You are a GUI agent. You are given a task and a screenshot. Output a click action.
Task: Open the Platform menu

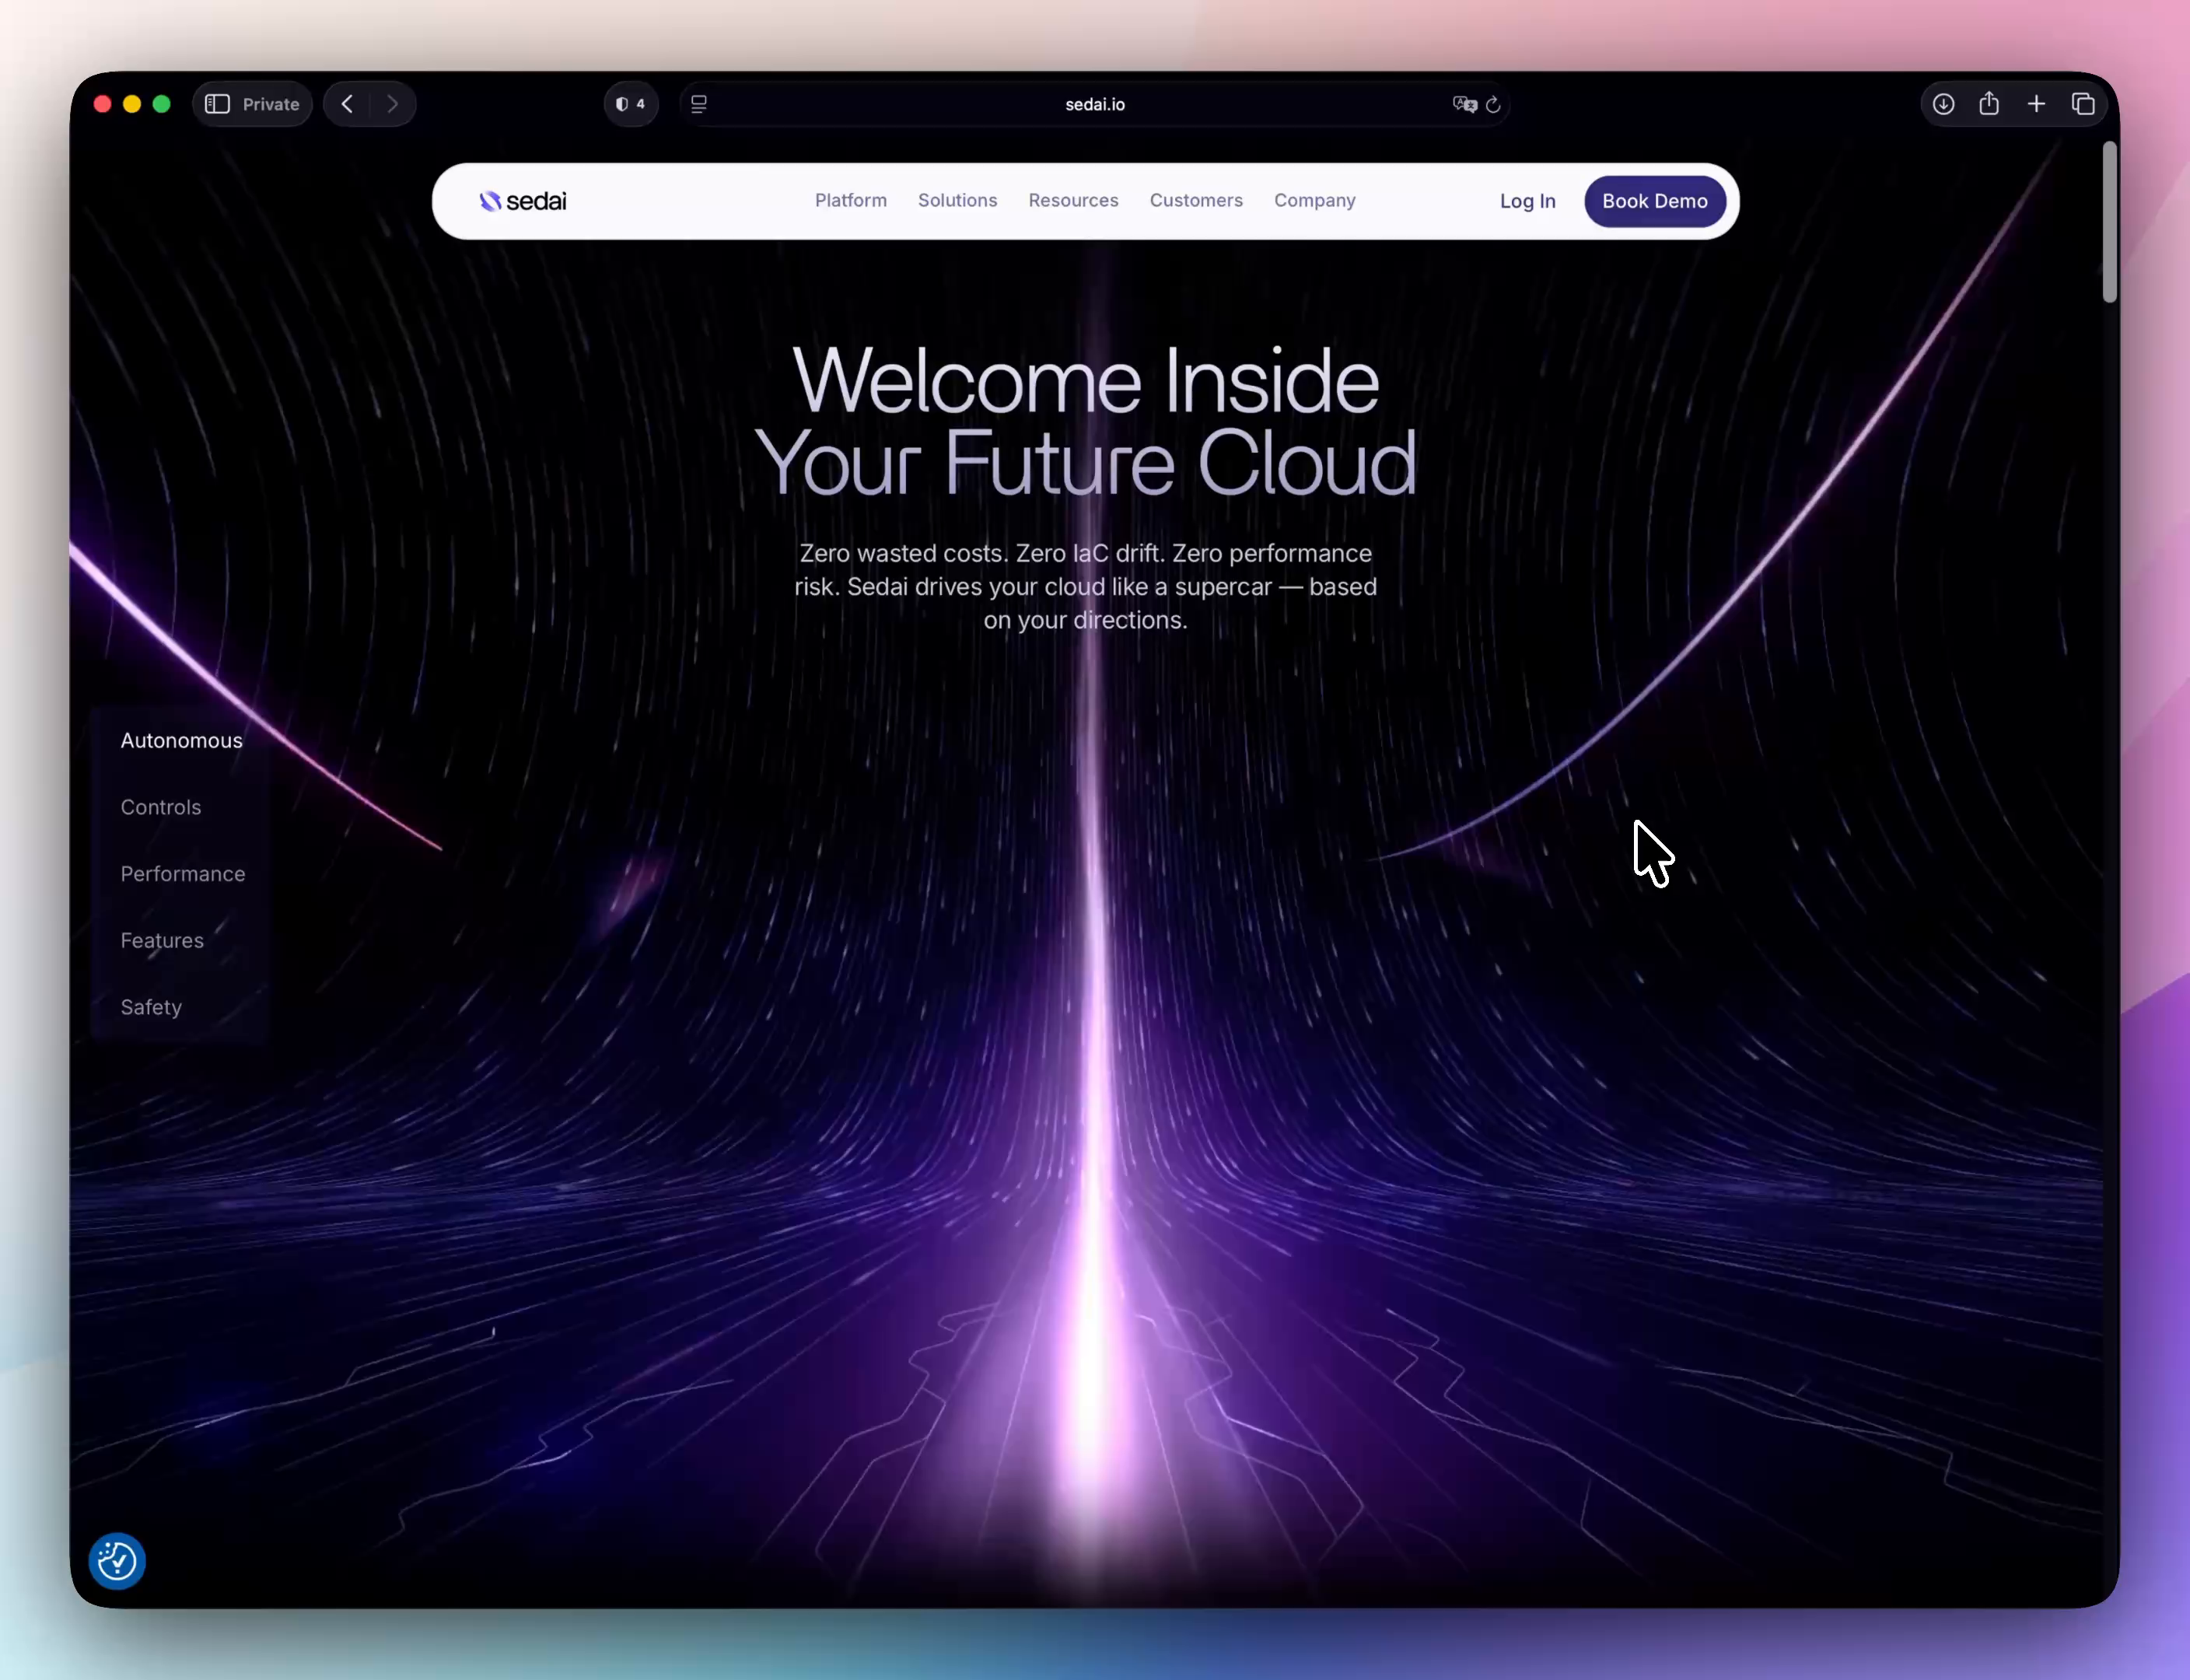pos(850,200)
